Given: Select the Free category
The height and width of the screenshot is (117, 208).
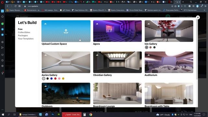Looking at the screenshot, I should tap(20, 29).
